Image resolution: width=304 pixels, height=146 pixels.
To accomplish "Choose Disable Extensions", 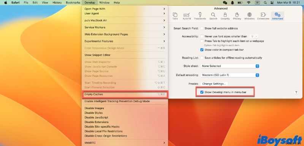I will (x=125, y=122).
